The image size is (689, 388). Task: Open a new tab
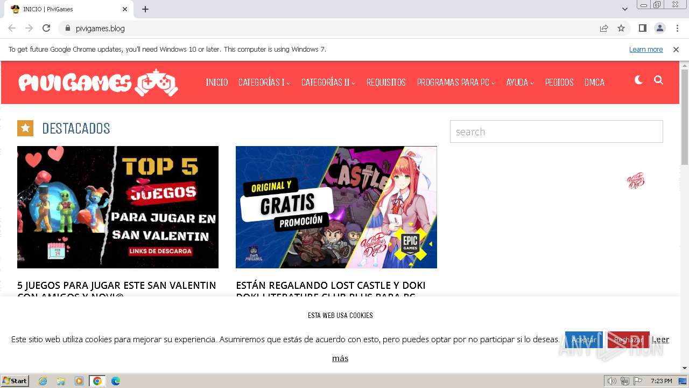[x=145, y=9]
